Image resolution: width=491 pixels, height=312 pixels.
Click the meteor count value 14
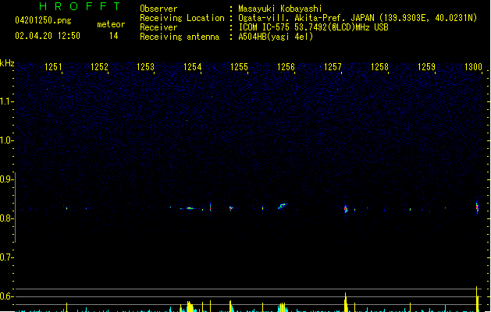point(114,36)
